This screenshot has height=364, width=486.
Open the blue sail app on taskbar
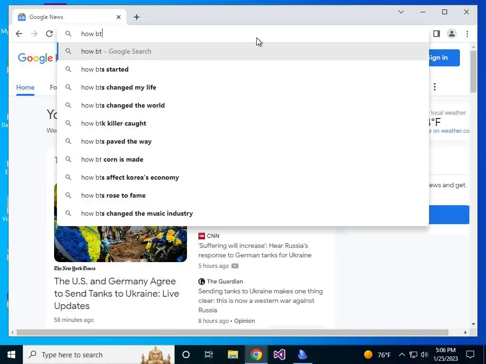click(302, 355)
